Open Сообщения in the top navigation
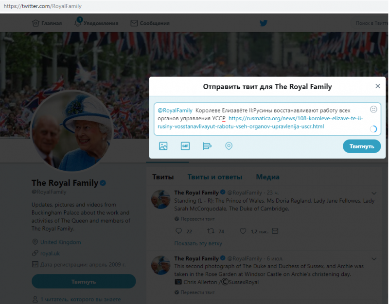389x304 pixels. click(x=150, y=23)
